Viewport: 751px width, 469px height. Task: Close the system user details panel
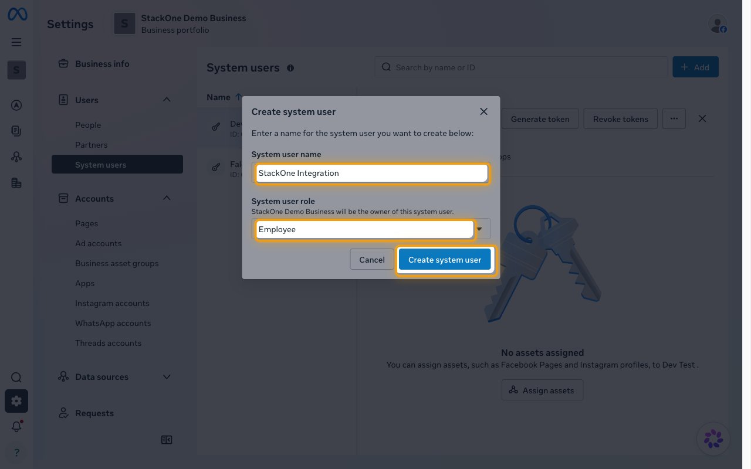coord(702,118)
